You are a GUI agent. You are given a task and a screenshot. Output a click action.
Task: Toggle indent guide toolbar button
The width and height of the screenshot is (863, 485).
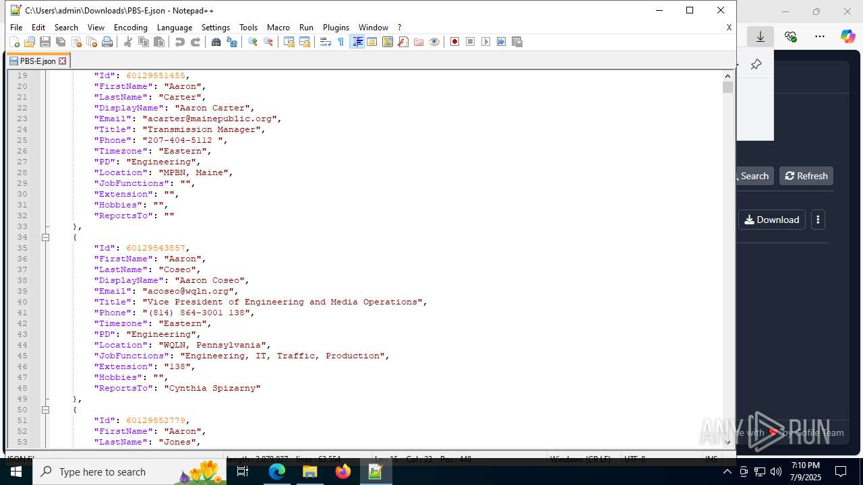(357, 42)
